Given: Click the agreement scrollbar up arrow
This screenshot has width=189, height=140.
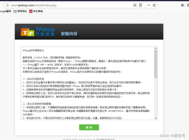Looking at the screenshot, I should click(x=156, y=48).
